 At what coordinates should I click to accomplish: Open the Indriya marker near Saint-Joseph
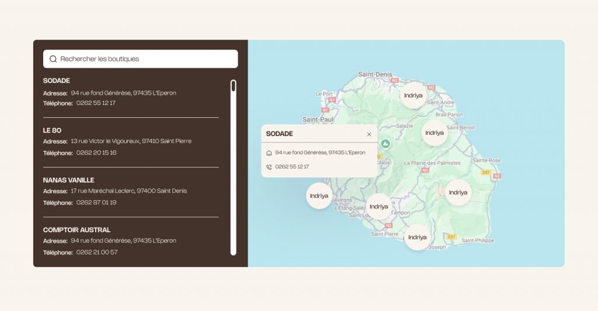click(x=418, y=237)
